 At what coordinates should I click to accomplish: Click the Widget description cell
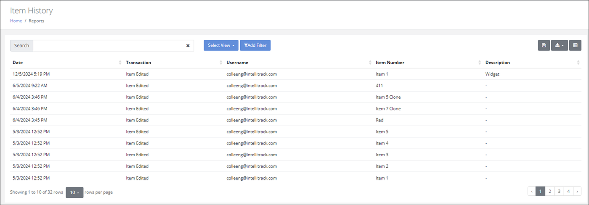pyautogui.click(x=492, y=74)
